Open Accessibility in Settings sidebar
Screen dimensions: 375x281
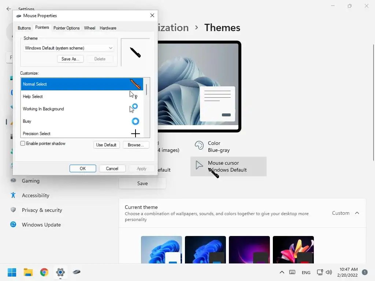(x=36, y=195)
